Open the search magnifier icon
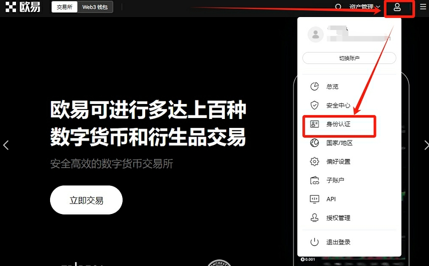Screen dimensions: 429x266 [x=338, y=7]
